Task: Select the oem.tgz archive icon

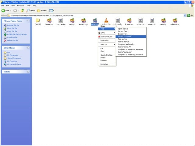Action: [x=163, y=20]
